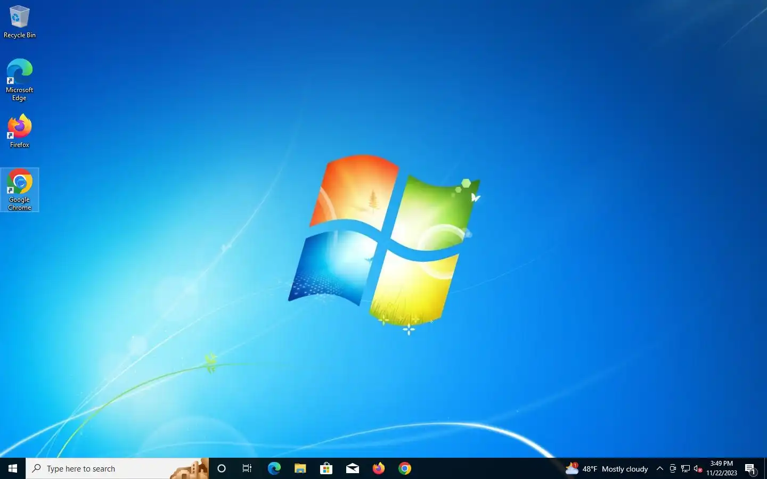Click the search highlight image in search box

click(189, 468)
